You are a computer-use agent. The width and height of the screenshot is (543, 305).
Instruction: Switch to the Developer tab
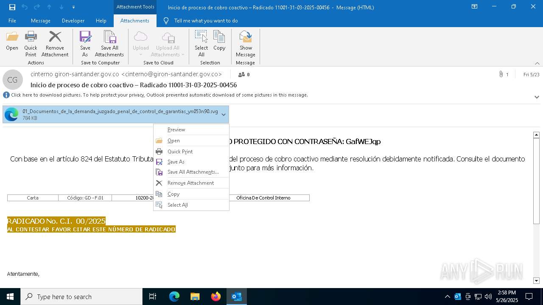[x=73, y=21]
